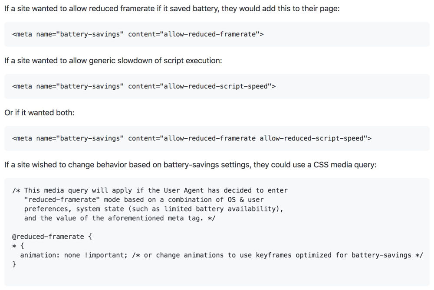Click name="battery-savings" in the first code snippet
434x290 pixels.
(x=80, y=34)
